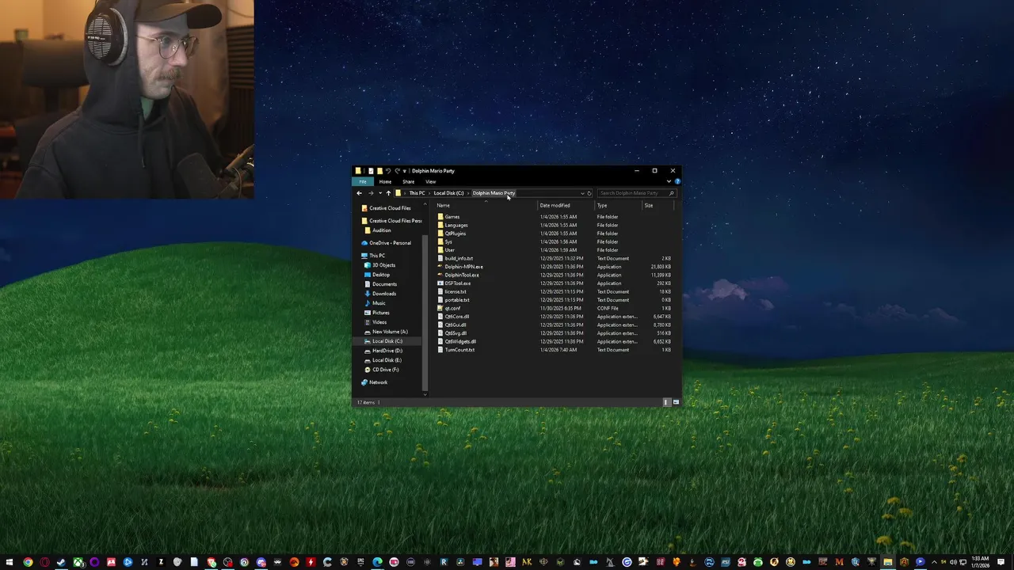1014x570 pixels.
Task: Open Quick Access Toolbar customize dropdown
Action: coord(405,171)
